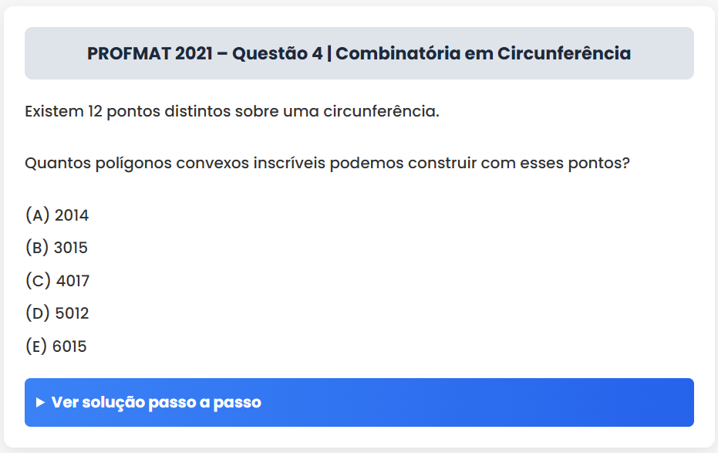Select answer option (A) 2014

57,215
